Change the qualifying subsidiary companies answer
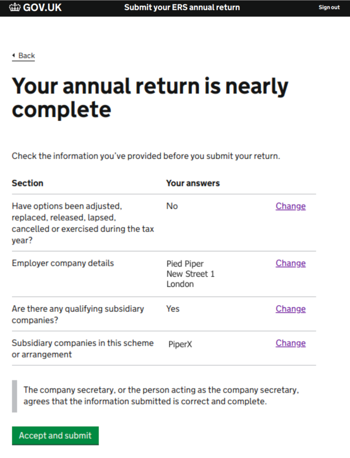Image resolution: width=350 pixels, height=458 pixels. point(290,309)
